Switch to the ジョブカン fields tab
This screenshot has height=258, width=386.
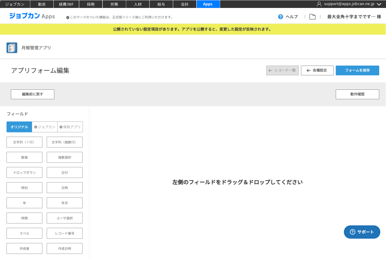(45, 127)
